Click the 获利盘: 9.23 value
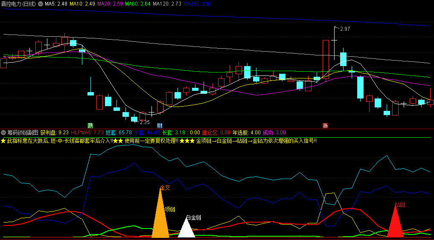Screen dimensions: 434x240 coord(55,133)
